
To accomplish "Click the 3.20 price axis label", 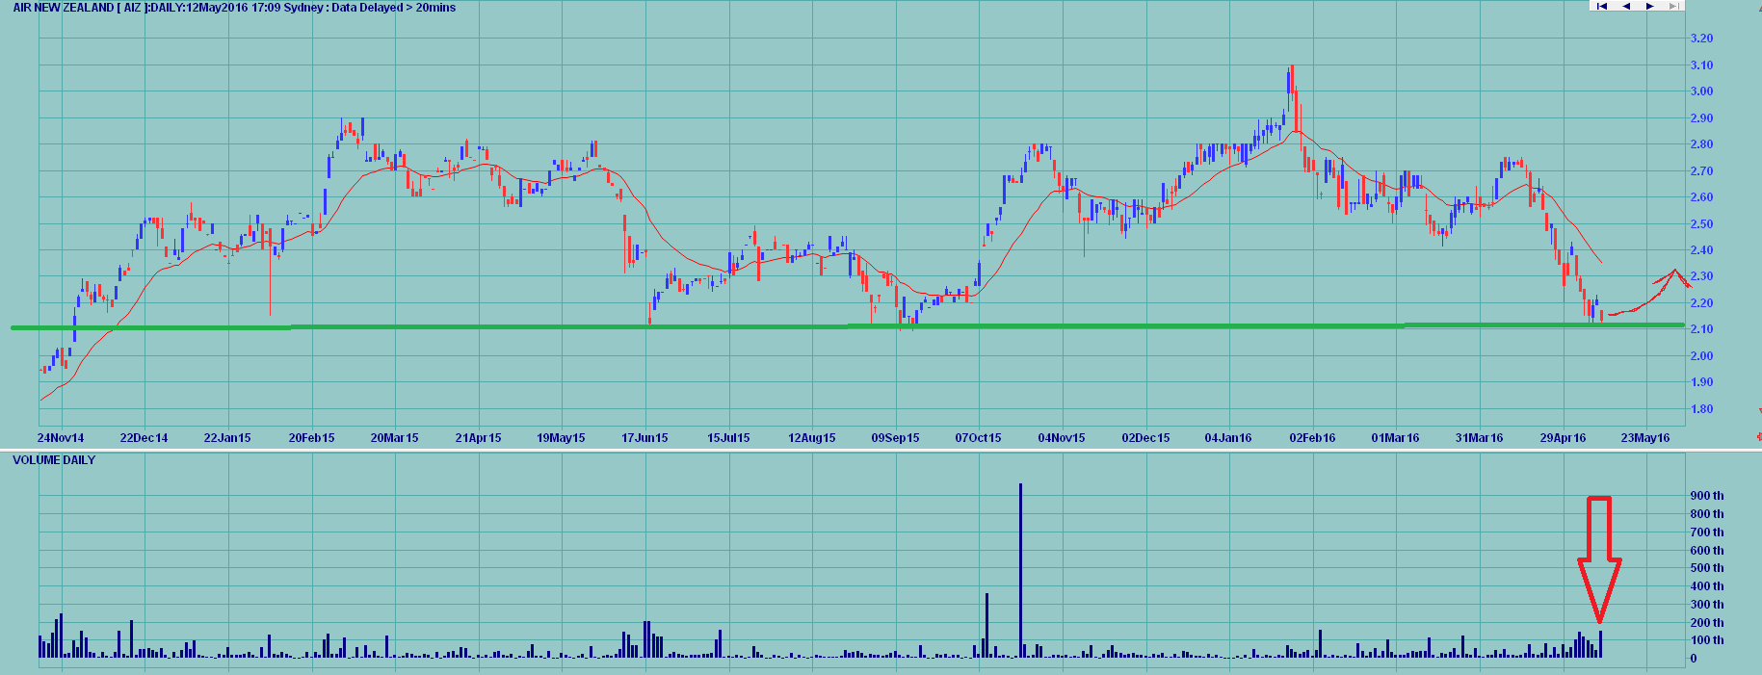I will coord(1702,39).
